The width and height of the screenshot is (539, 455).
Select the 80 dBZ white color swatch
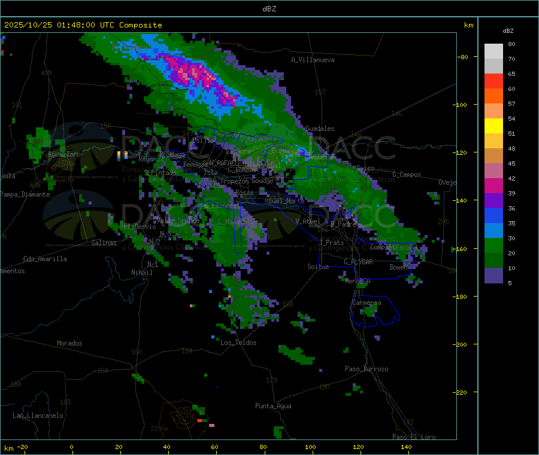(x=493, y=51)
